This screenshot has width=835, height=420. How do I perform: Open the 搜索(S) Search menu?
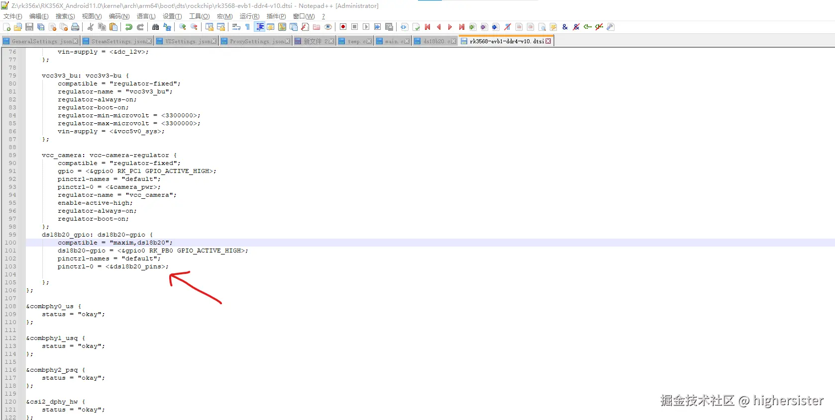tap(65, 16)
